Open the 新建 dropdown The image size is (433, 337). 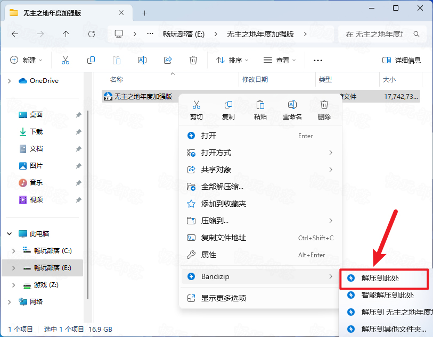click(x=26, y=60)
